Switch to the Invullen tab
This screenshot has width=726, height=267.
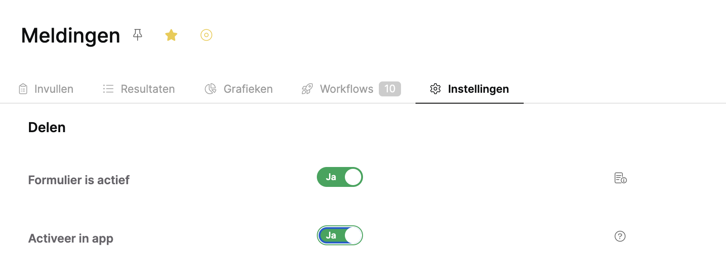(46, 89)
